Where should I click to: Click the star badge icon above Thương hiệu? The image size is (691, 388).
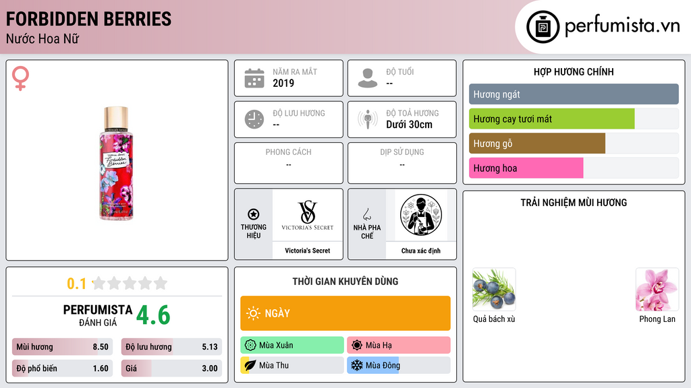click(x=254, y=214)
